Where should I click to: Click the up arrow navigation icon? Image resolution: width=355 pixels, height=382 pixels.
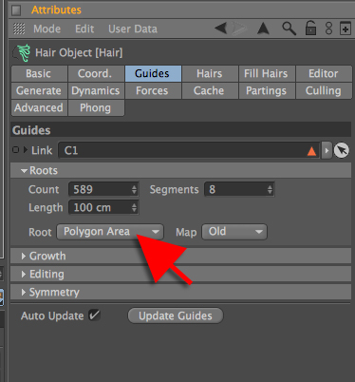coord(263,29)
